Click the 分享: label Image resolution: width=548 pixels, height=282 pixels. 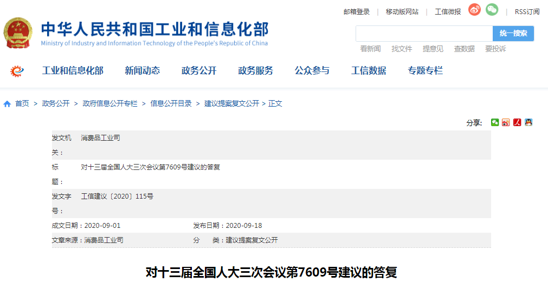474,123
